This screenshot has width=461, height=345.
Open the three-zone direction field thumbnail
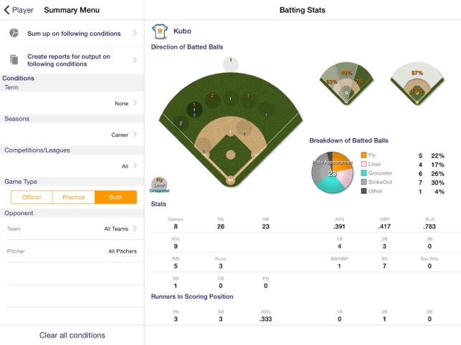(x=346, y=84)
